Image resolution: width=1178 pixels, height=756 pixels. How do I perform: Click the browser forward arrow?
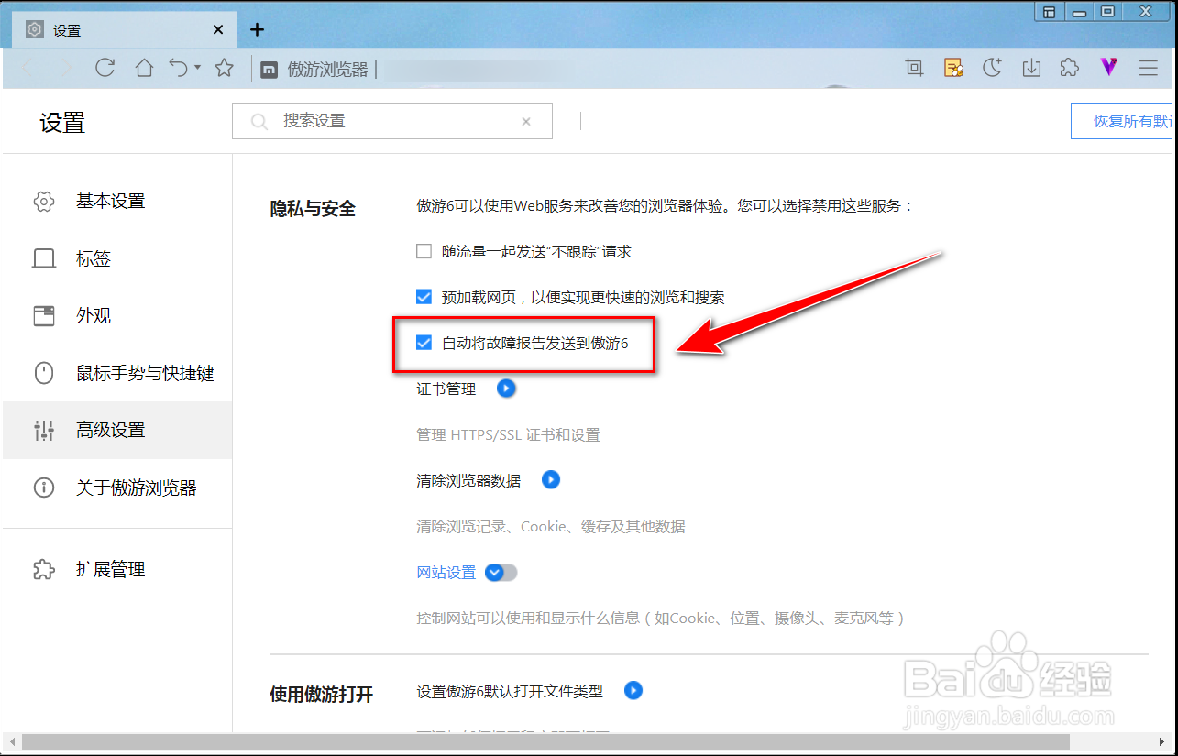tap(66, 68)
